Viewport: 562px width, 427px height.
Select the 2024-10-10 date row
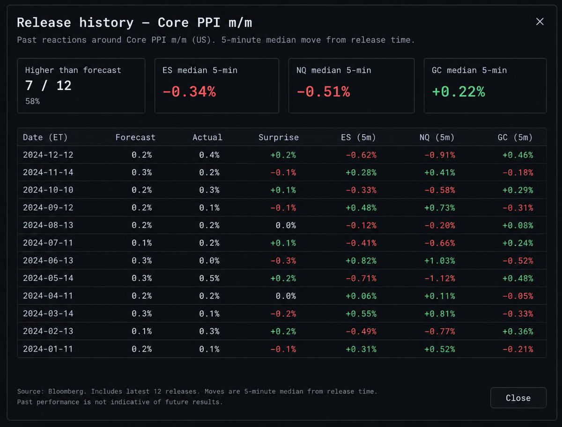[x=282, y=190]
